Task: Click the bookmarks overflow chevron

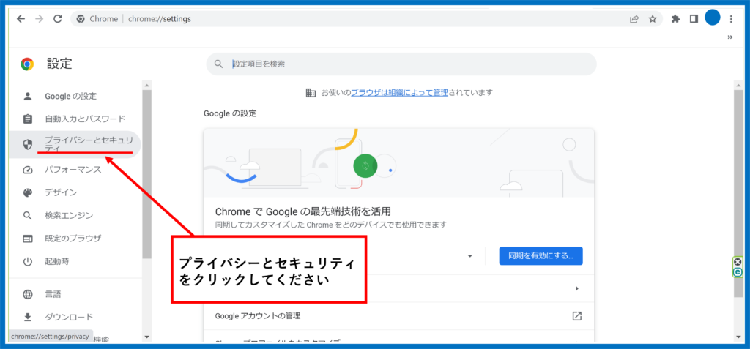Action: [x=730, y=37]
